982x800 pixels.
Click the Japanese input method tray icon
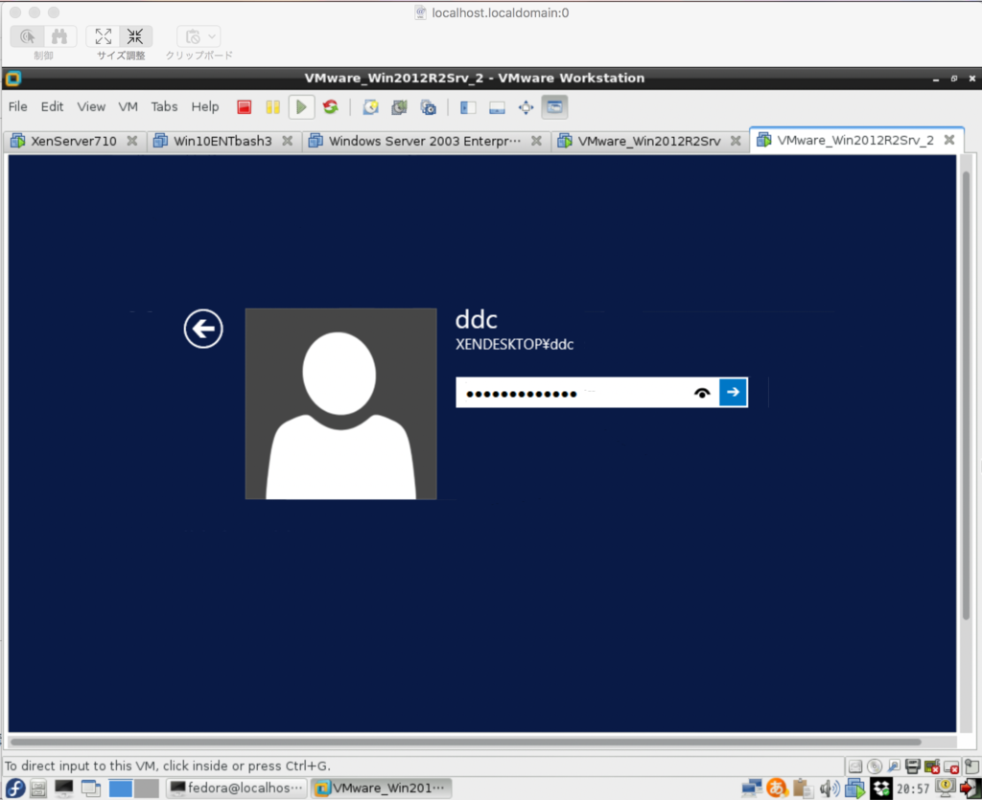coord(777,789)
